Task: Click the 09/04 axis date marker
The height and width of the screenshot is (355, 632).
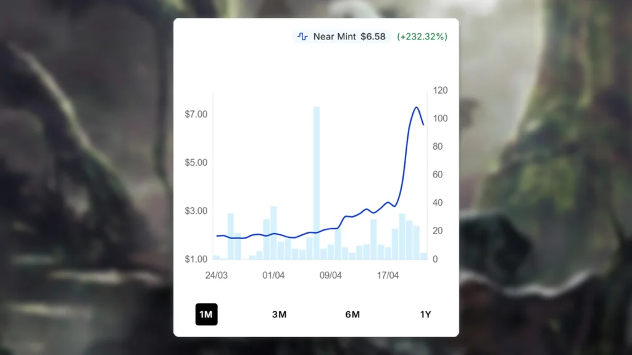Action: tap(331, 275)
